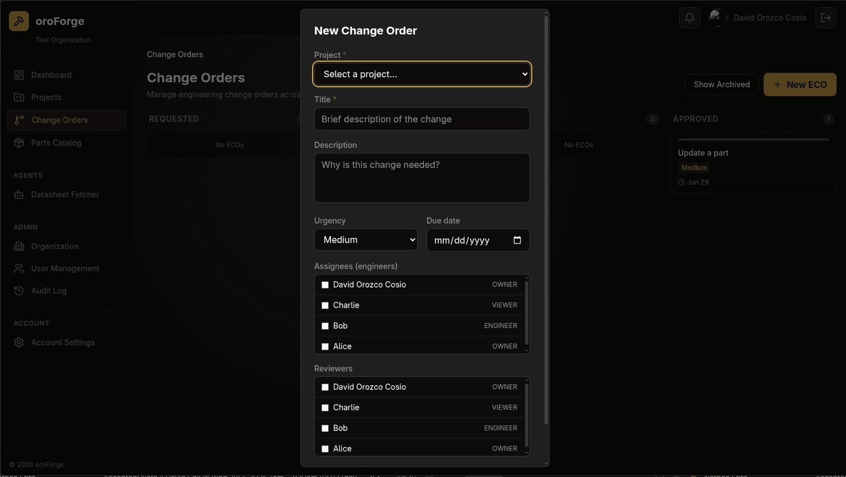Click the Dashboard grid icon
846x477 pixels.
(19, 75)
